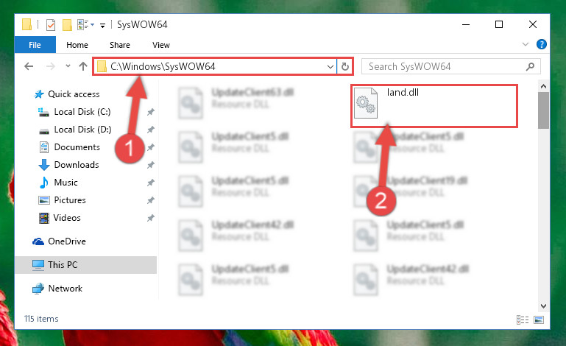566x346 pixels.
Task: Open Customize Quick Access Toolbar dropdown
Action: (x=102, y=25)
